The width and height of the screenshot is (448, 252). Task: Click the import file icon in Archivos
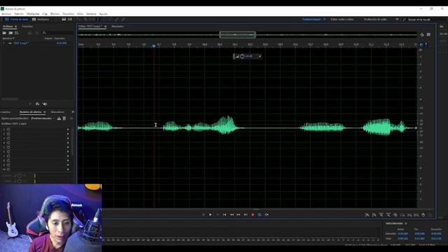point(10,33)
